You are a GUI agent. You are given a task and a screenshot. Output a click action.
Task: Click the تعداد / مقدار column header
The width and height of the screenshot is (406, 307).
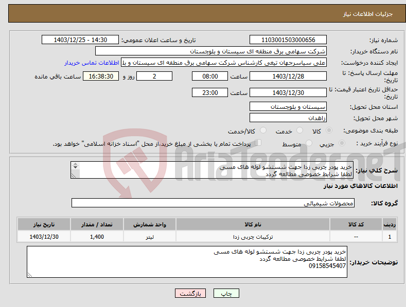coord(97,224)
